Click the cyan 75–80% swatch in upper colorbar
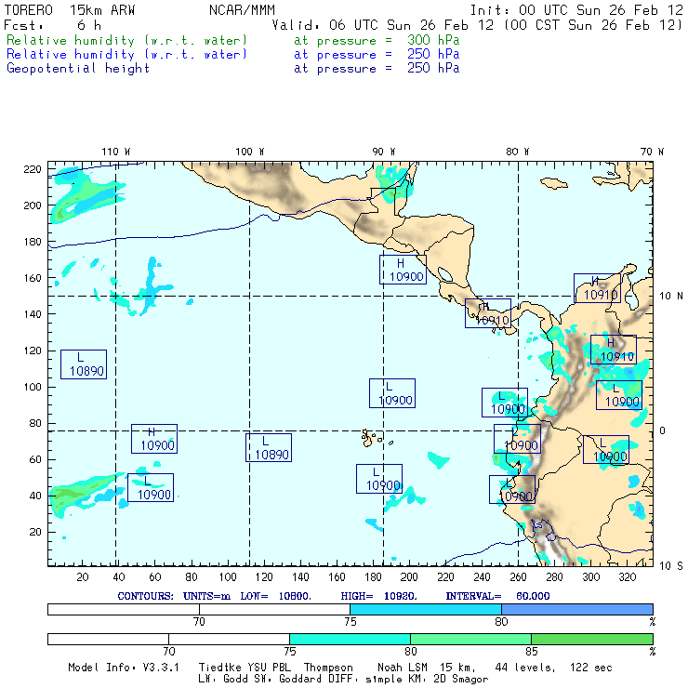This screenshot has height=688, width=688. pyautogui.click(x=426, y=609)
